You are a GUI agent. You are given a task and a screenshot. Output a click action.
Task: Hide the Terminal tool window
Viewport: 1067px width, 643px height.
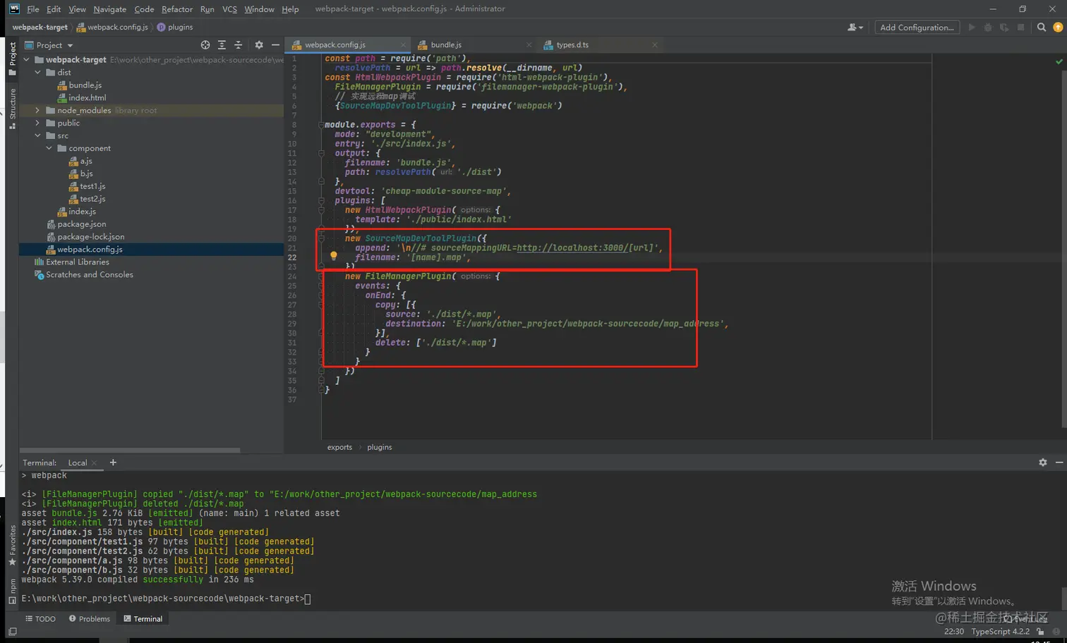[1059, 463]
